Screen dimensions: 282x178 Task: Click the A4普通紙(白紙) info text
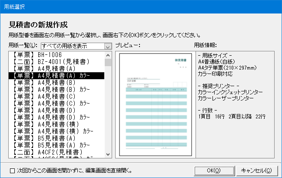coord(216,62)
